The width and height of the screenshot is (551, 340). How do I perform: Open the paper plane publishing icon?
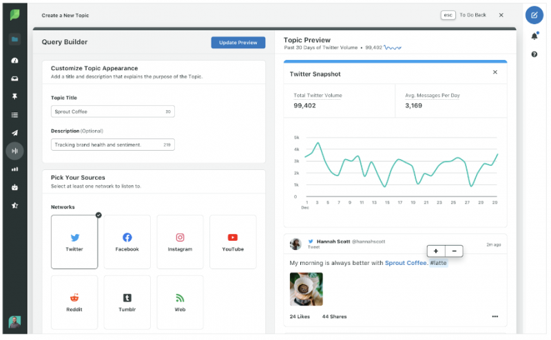(x=14, y=133)
